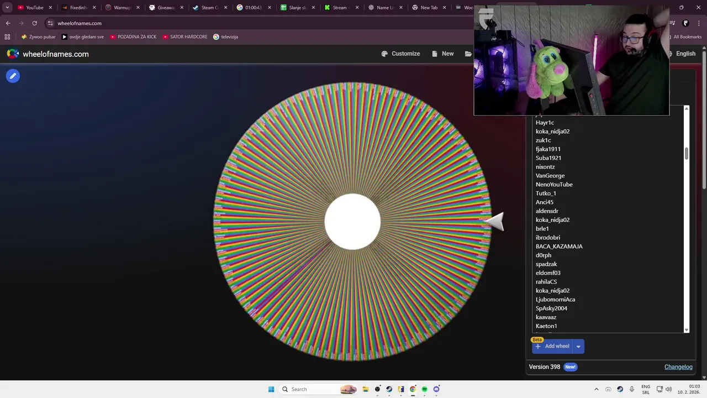Open the browser tab search dropdown
The width and height of the screenshot is (707, 398).
pos(7,8)
